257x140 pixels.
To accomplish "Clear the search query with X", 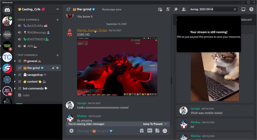I will point(235,9).
